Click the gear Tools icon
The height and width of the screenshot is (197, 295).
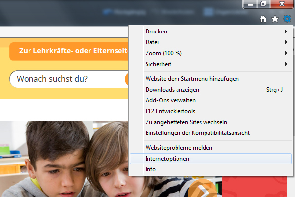(x=287, y=19)
